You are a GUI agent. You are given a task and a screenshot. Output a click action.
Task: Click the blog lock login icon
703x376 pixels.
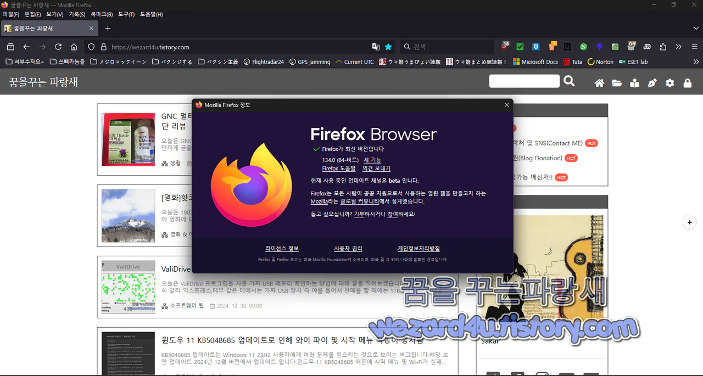pos(688,83)
